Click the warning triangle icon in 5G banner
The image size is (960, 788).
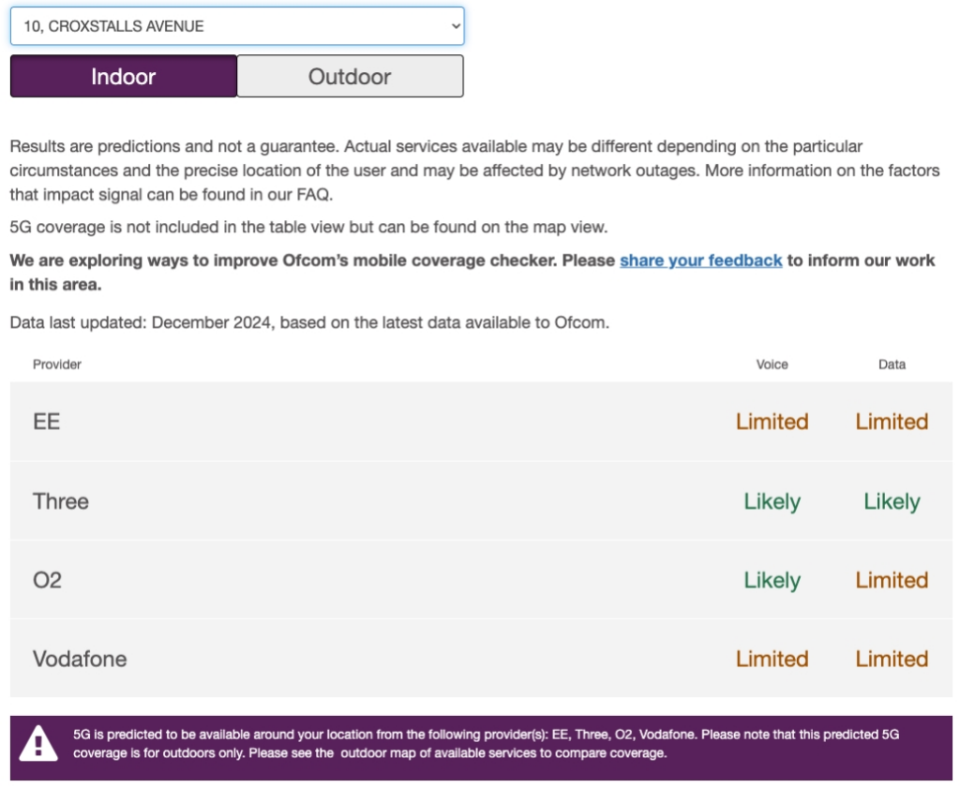38,744
